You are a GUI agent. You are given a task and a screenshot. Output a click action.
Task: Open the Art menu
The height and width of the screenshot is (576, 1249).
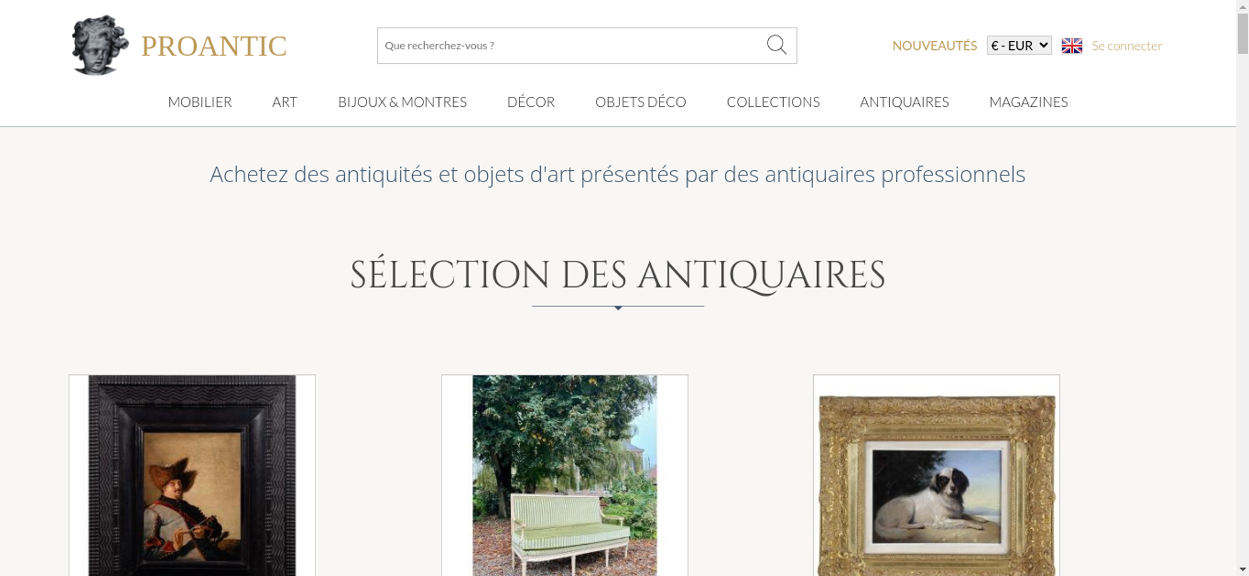click(x=285, y=102)
